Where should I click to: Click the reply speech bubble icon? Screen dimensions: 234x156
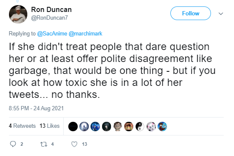pyautogui.click(x=13, y=144)
